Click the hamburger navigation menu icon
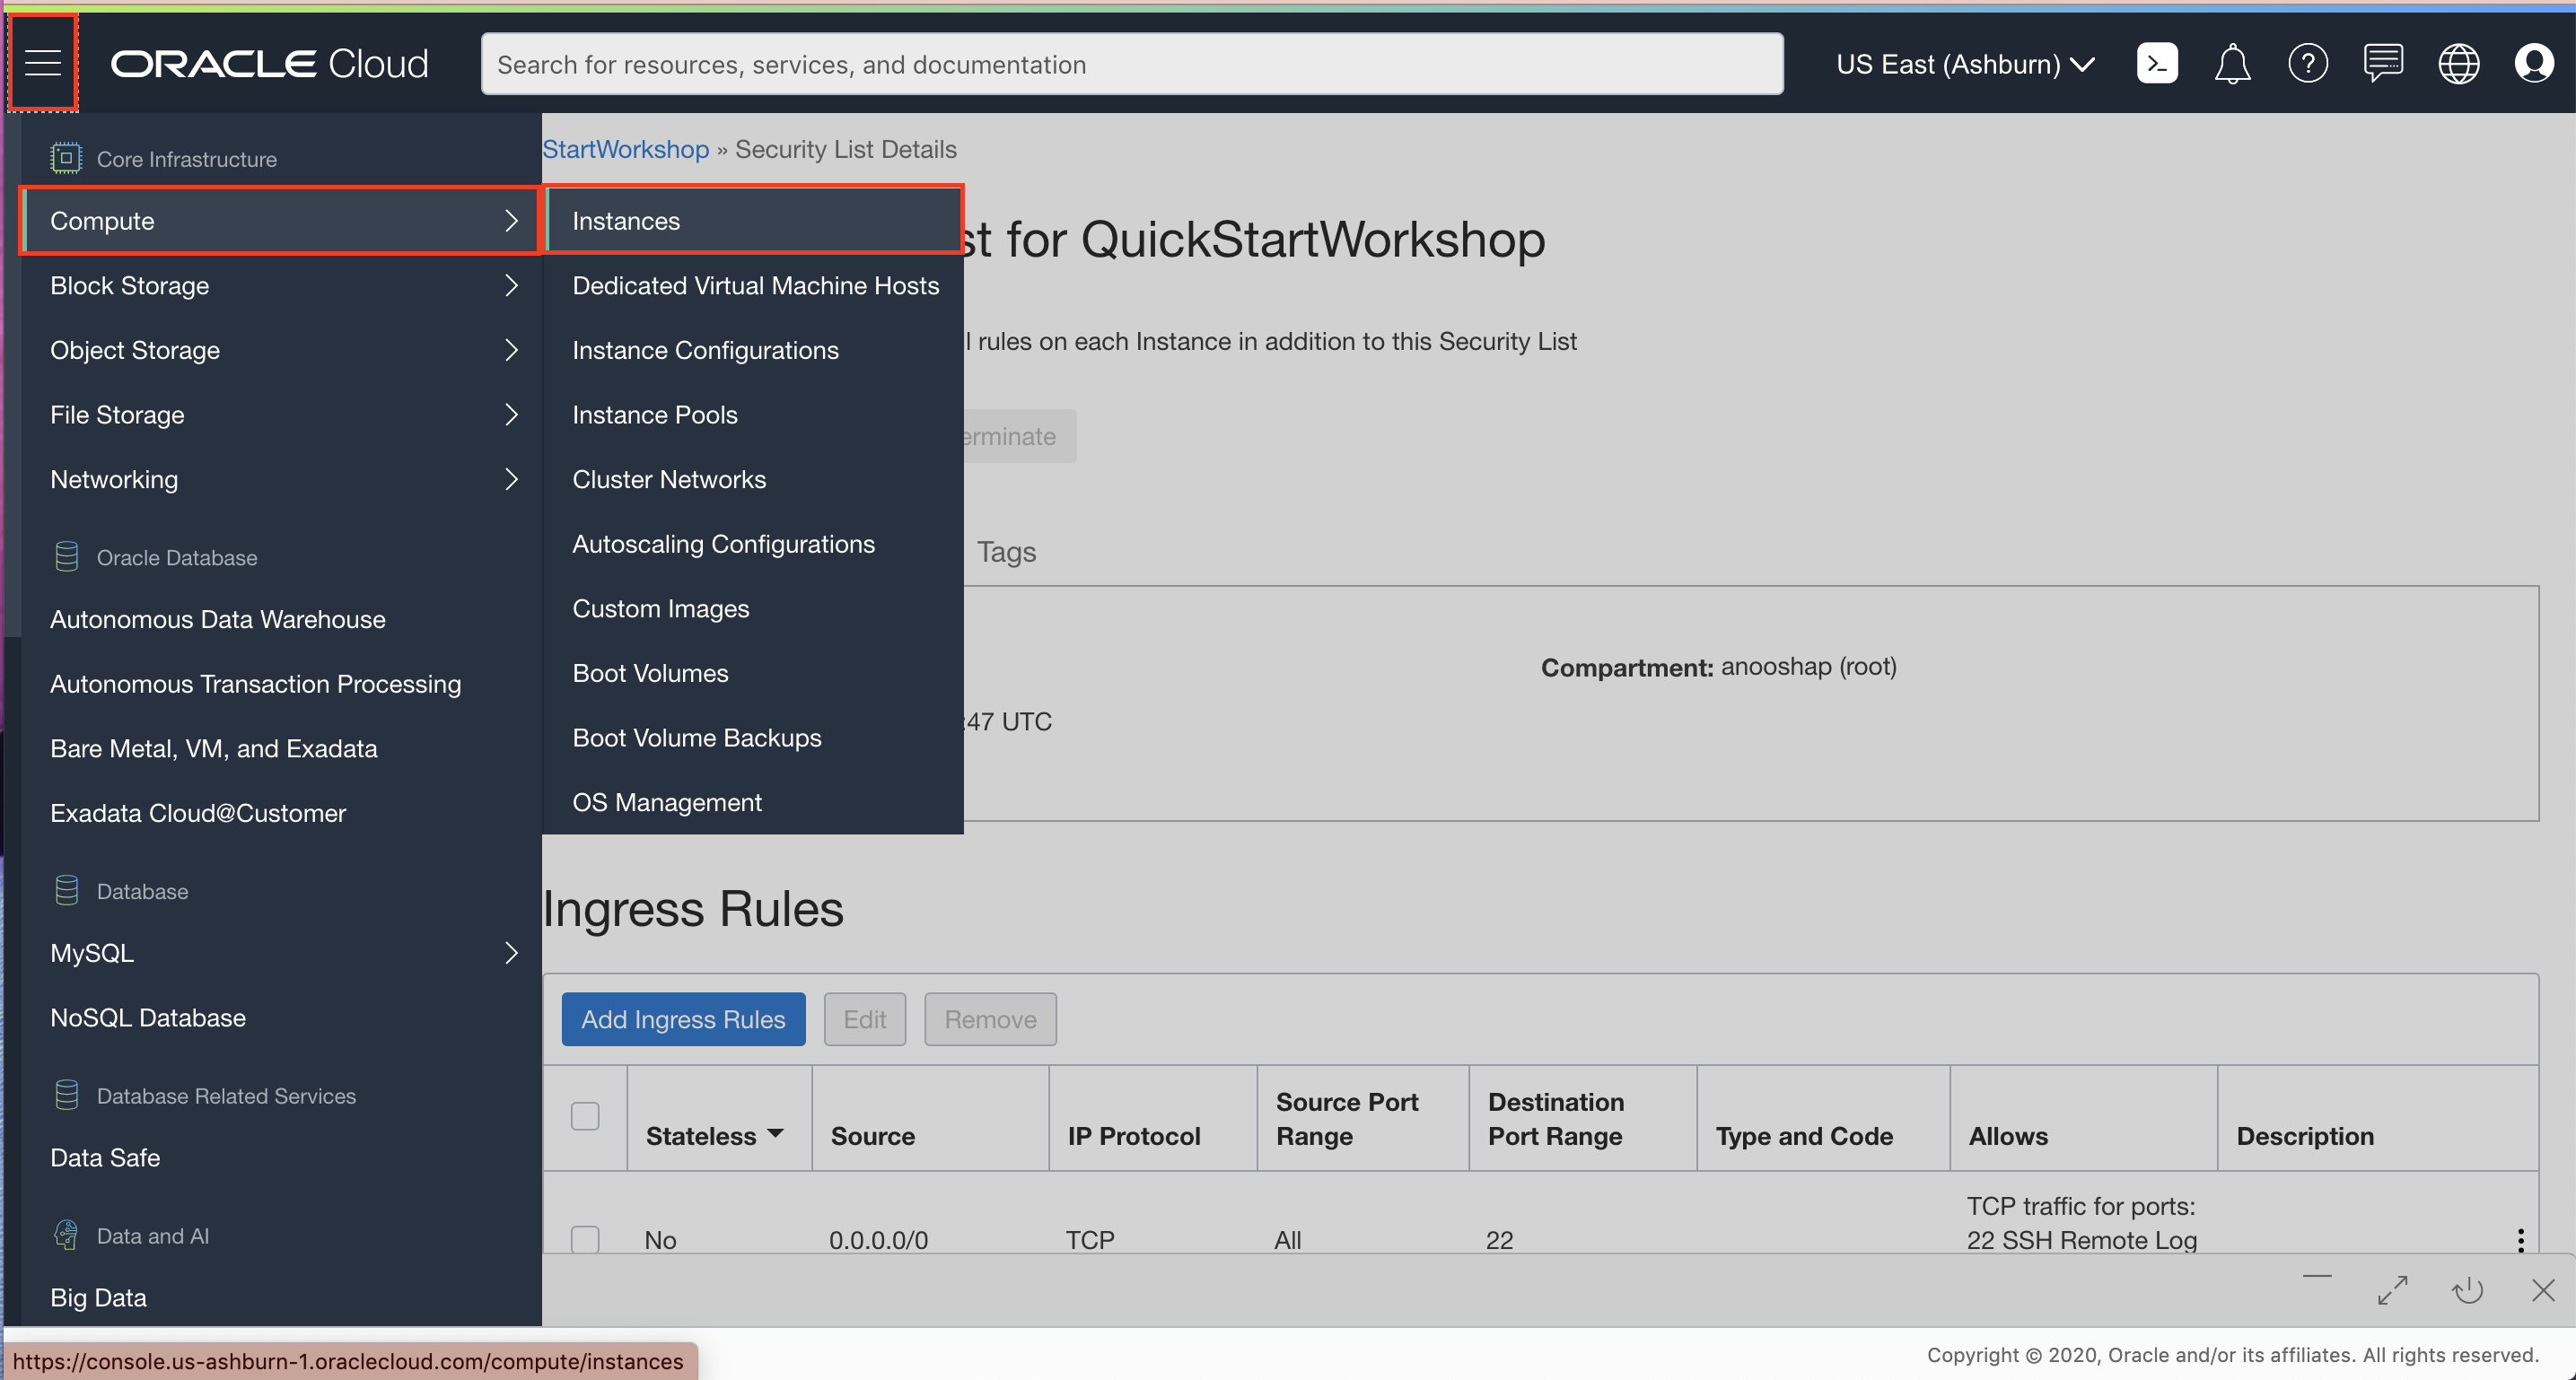The image size is (2576, 1380). coord(43,63)
